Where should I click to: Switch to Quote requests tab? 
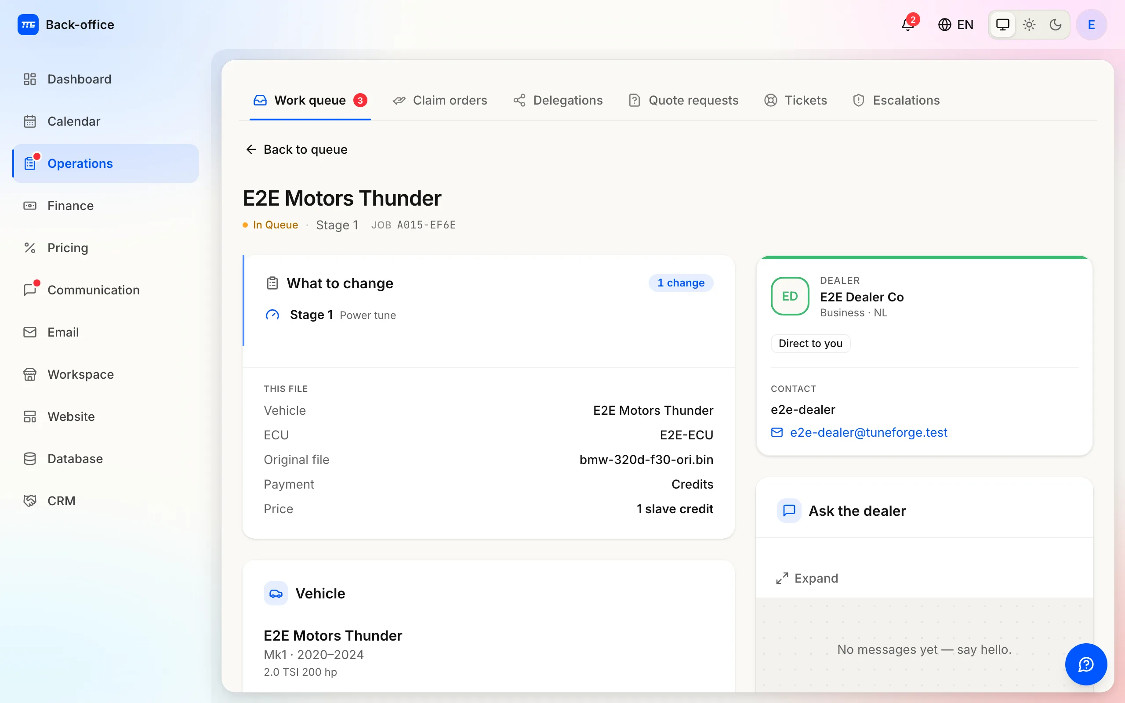pyautogui.click(x=683, y=101)
